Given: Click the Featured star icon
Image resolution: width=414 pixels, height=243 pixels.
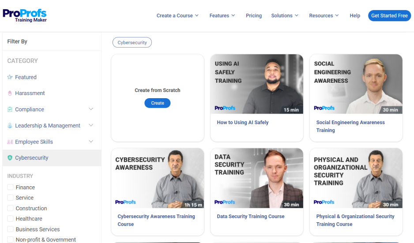Looking at the screenshot, I should tap(10, 77).
